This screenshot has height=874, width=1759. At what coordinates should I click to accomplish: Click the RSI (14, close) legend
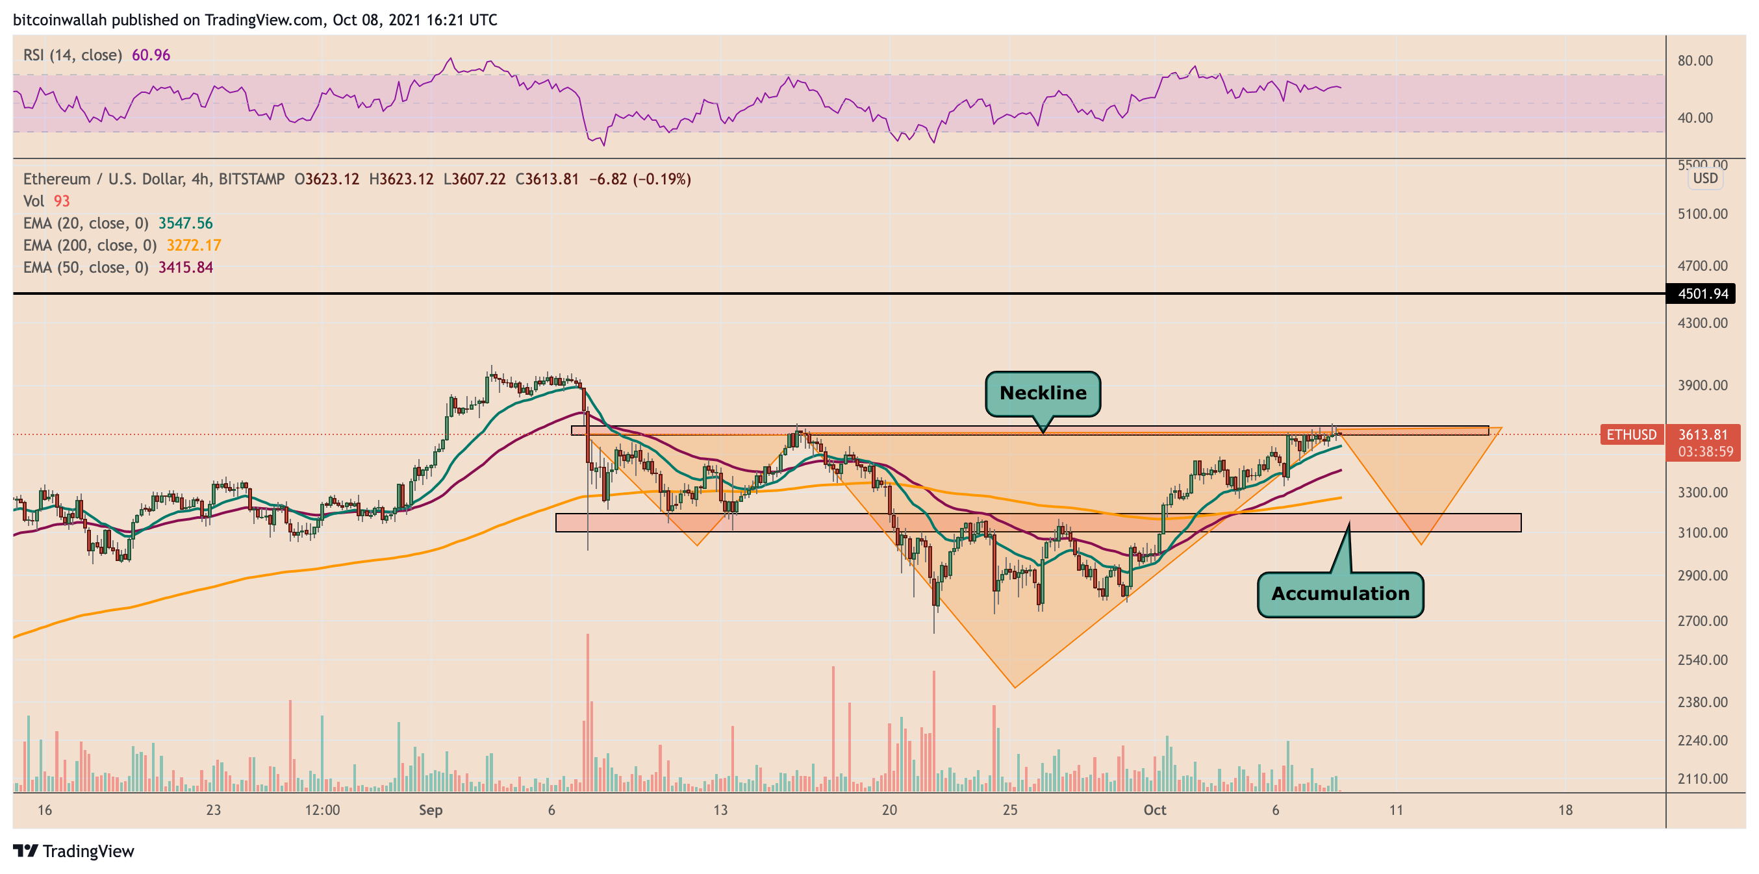click(x=73, y=55)
